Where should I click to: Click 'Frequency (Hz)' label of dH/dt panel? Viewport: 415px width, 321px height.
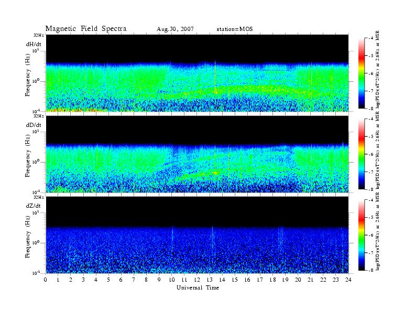click(28, 76)
